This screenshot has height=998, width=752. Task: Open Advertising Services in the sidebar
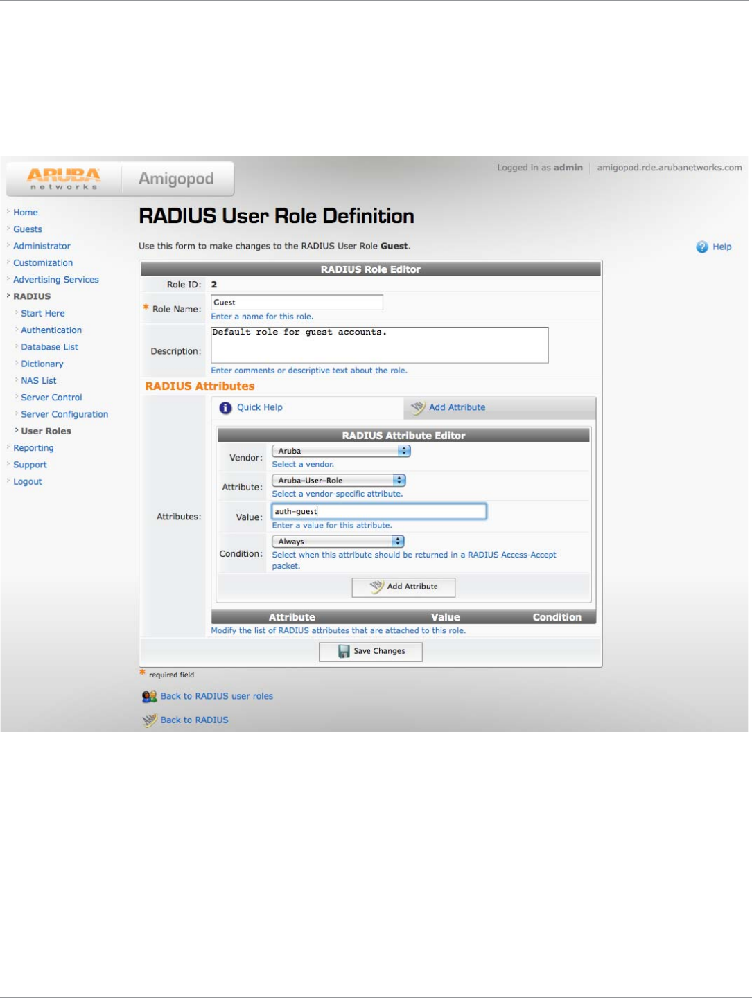56,280
